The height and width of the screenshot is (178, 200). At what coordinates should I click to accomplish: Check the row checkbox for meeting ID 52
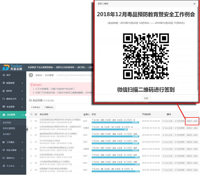31,149
